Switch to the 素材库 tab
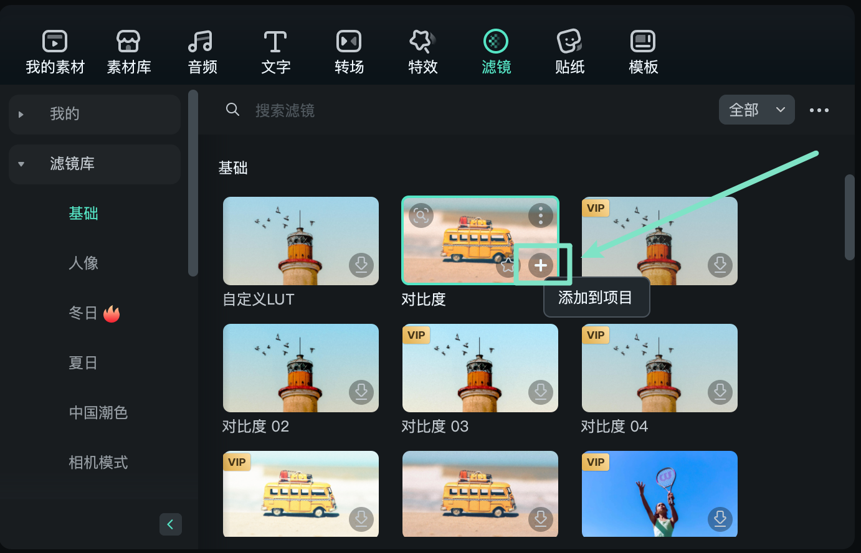Image resolution: width=861 pixels, height=553 pixels. [128, 51]
